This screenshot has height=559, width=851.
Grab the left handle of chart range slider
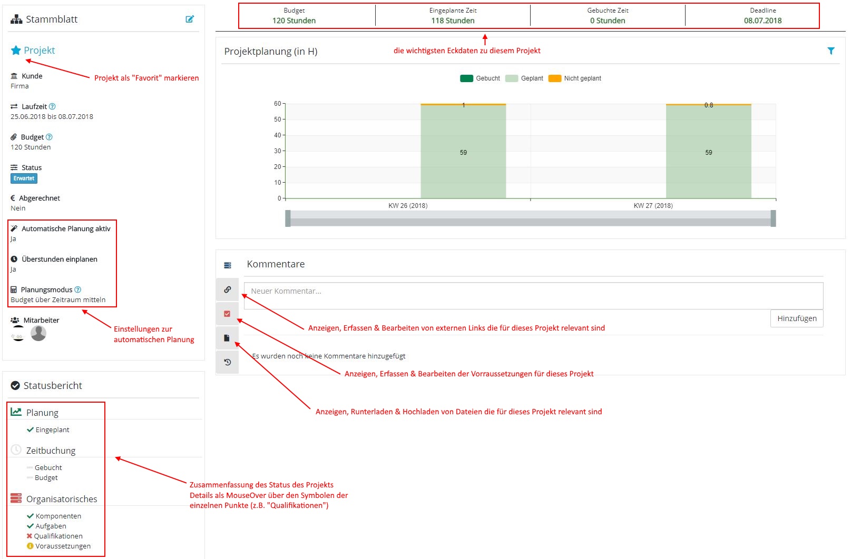[x=288, y=218]
